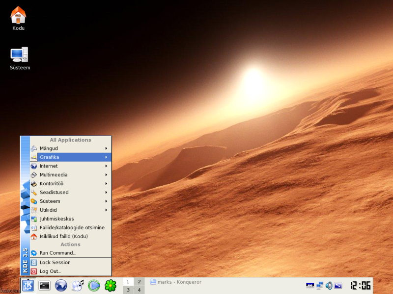Open Isiklikud failid (Kodu)
This screenshot has height=294, width=393.
(71, 236)
